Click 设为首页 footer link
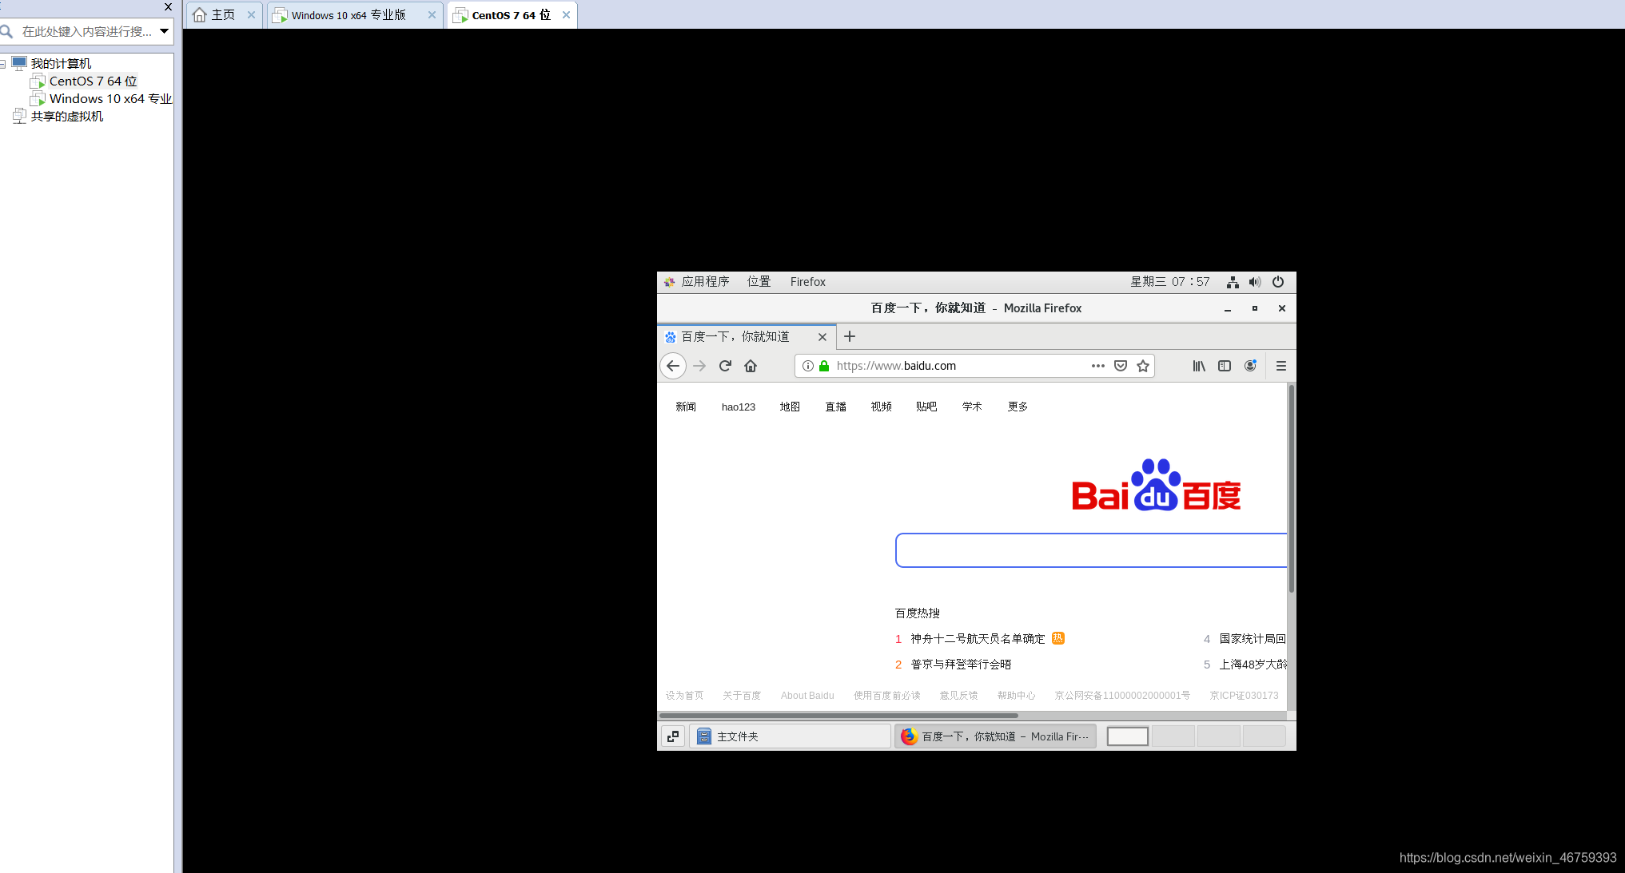This screenshot has height=873, width=1625. (684, 696)
